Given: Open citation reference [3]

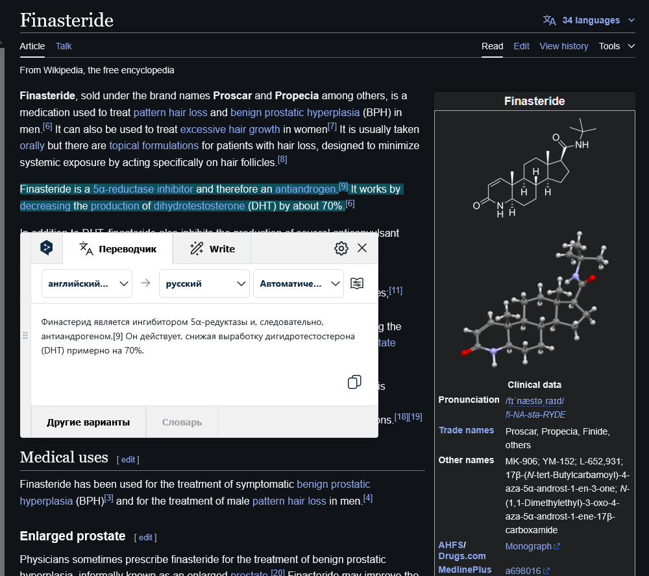Looking at the screenshot, I should [x=108, y=498].
